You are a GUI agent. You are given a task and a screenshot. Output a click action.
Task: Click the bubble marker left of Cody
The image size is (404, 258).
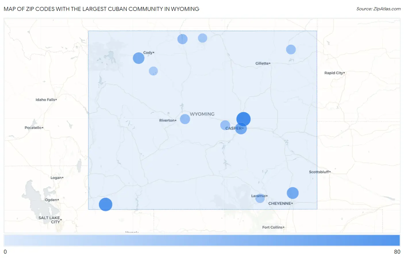(x=138, y=58)
